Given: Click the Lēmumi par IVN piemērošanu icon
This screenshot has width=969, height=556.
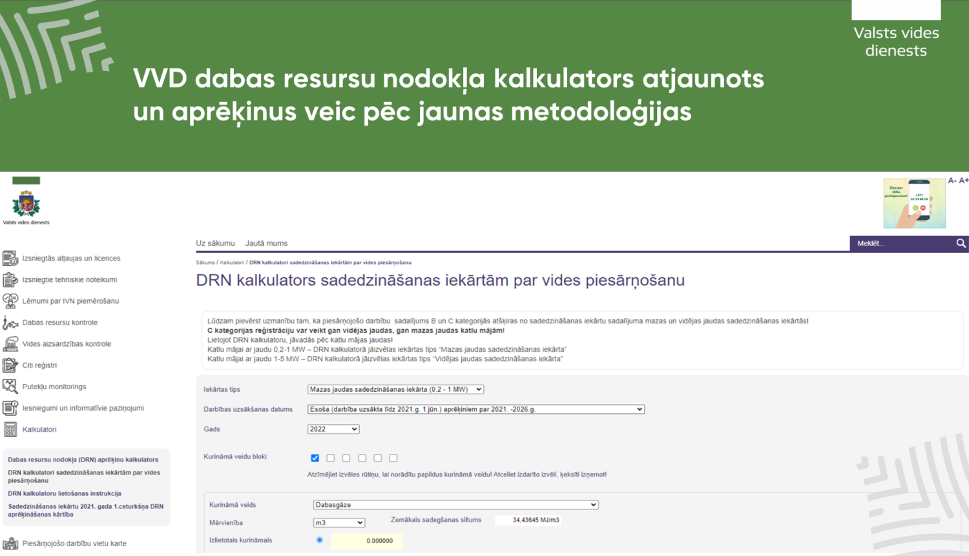Looking at the screenshot, I should coord(10,300).
